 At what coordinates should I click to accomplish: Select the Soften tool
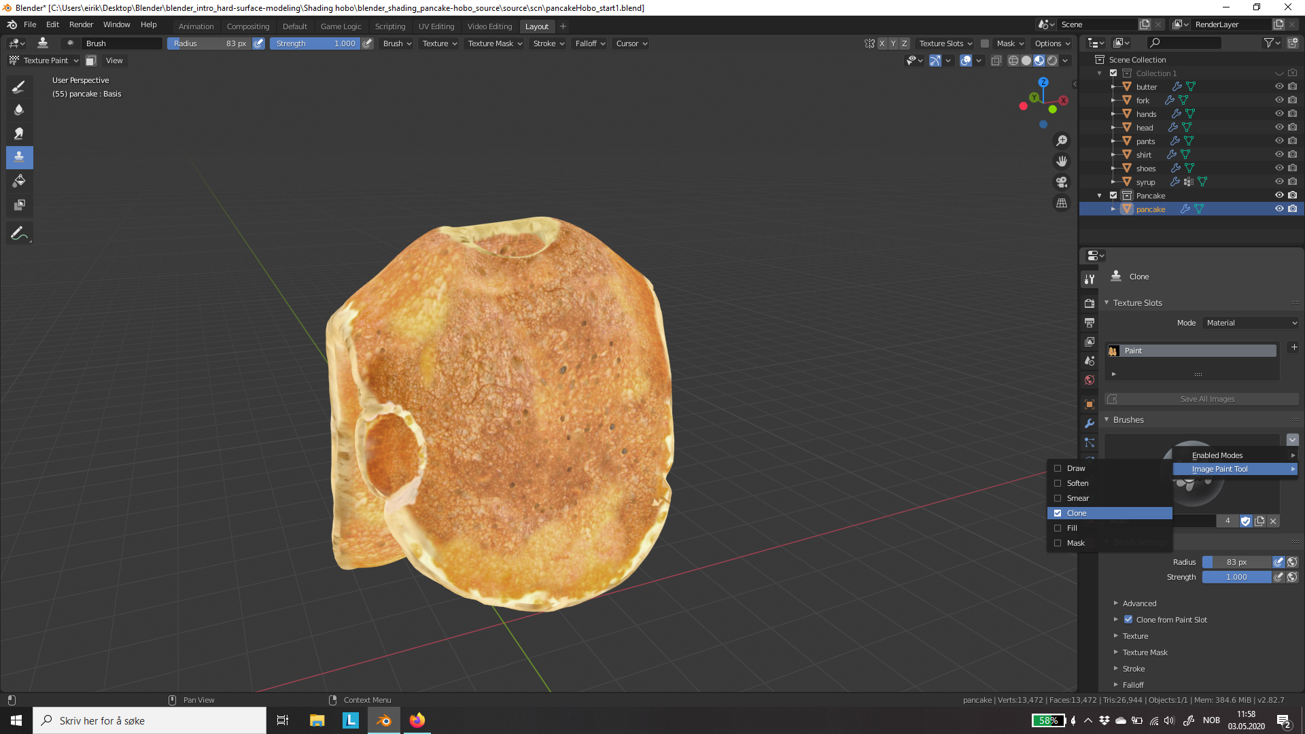[x=19, y=109]
